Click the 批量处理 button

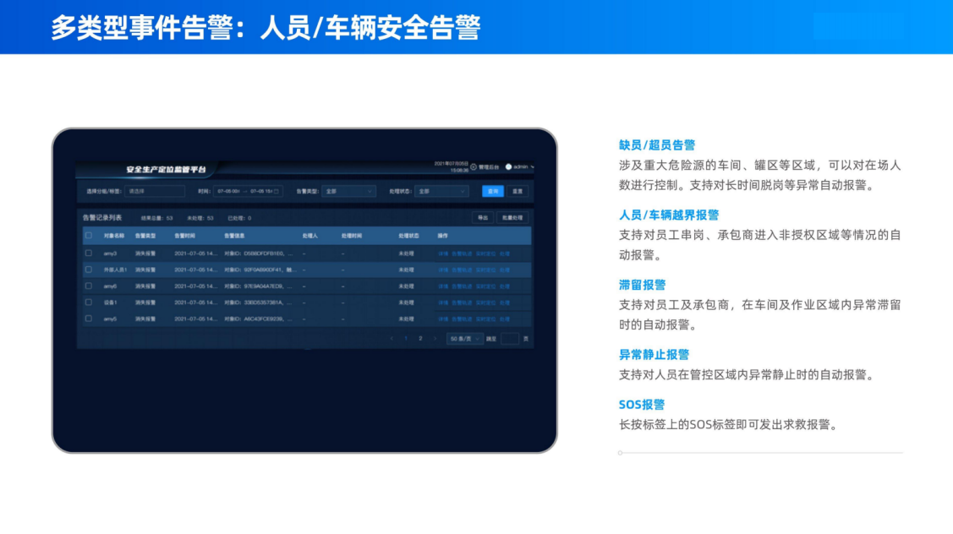[x=512, y=218]
